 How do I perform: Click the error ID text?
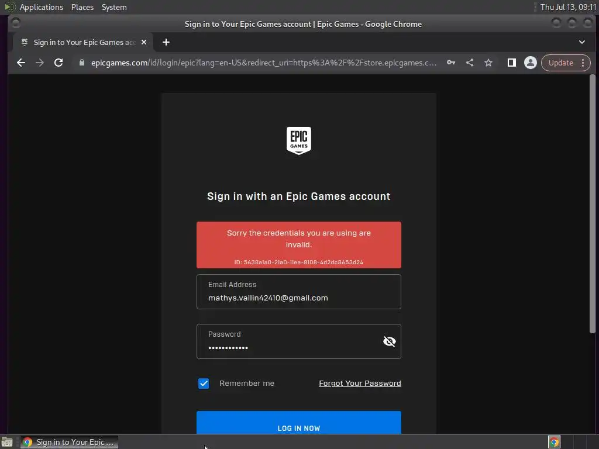[x=299, y=263]
